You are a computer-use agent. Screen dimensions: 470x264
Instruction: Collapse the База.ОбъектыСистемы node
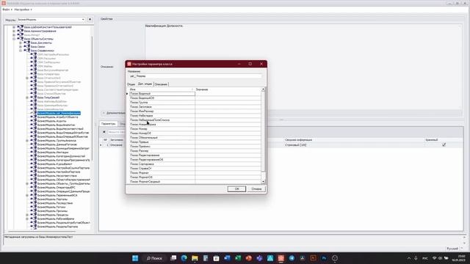click(14, 39)
